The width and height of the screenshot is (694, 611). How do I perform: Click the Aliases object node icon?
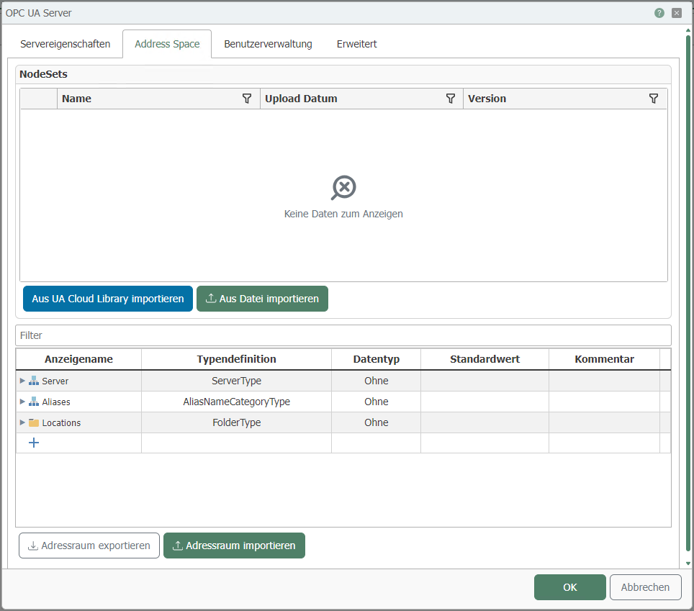pos(34,402)
